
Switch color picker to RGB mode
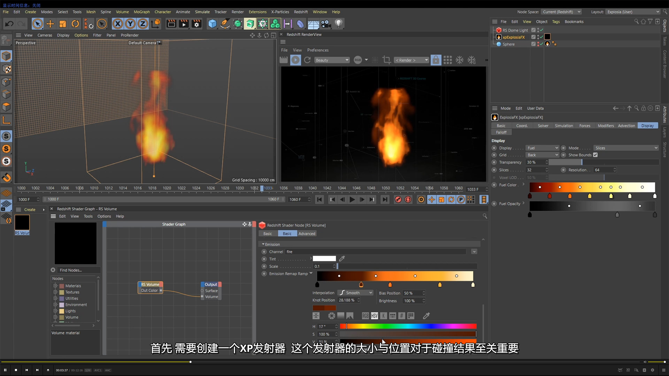[x=365, y=316]
